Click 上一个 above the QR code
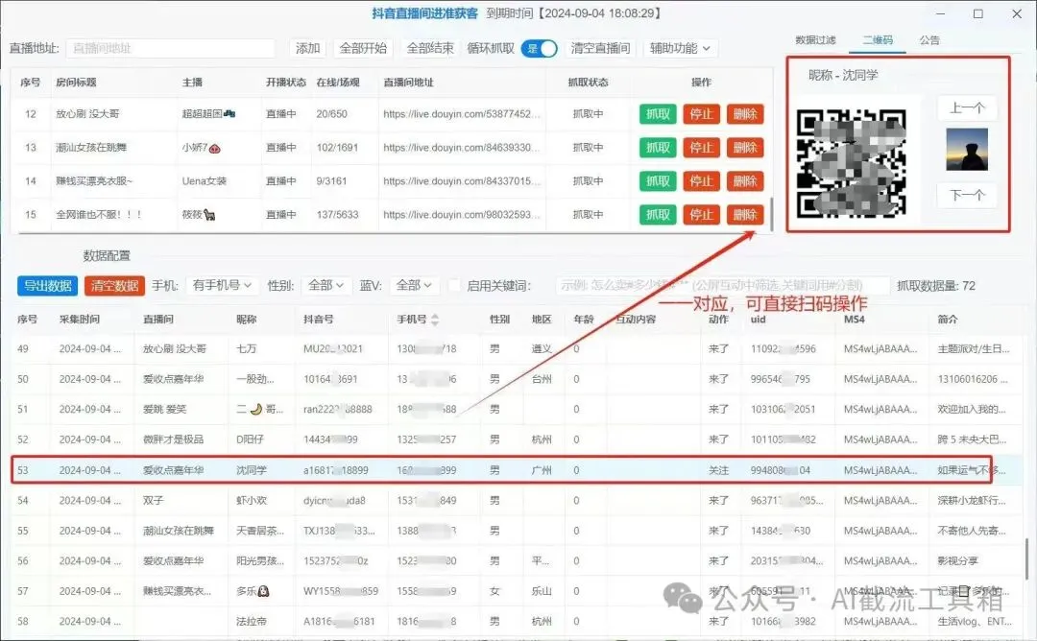Viewport: 1037px width, 641px height. (x=967, y=107)
